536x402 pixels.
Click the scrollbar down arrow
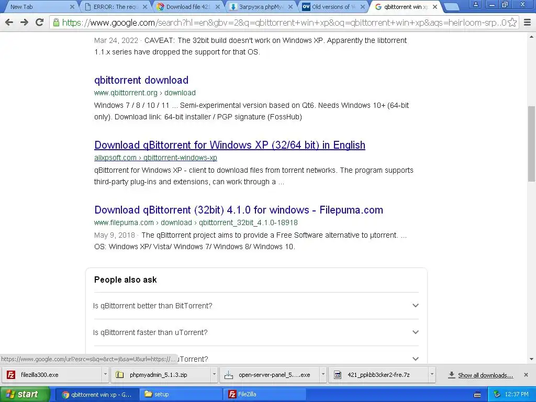pyautogui.click(x=531, y=359)
